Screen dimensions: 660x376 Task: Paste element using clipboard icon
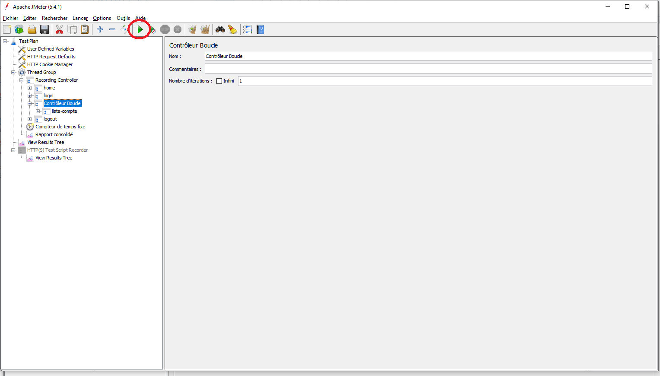point(85,29)
